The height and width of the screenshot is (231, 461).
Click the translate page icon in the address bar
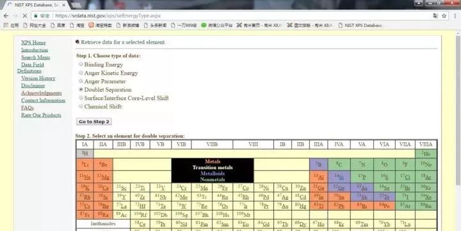(x=435, y=16)
